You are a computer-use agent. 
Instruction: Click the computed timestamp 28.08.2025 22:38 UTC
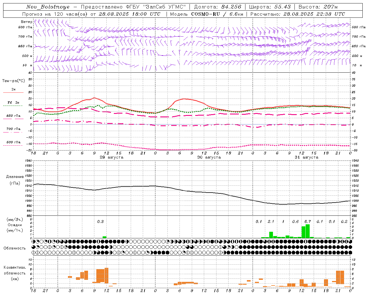314,14
